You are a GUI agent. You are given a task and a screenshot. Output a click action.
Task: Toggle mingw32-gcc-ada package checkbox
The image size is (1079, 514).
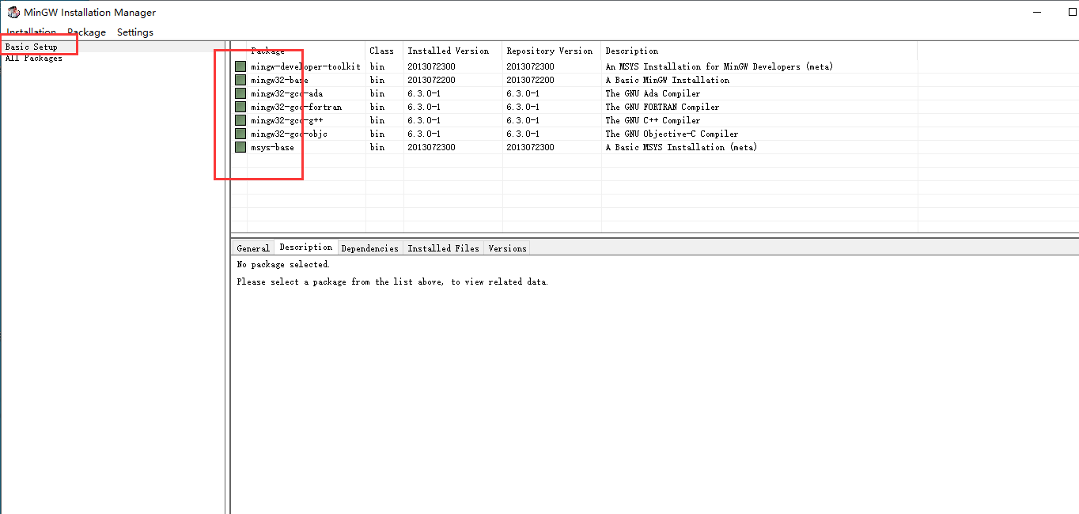tap(240, 93)
